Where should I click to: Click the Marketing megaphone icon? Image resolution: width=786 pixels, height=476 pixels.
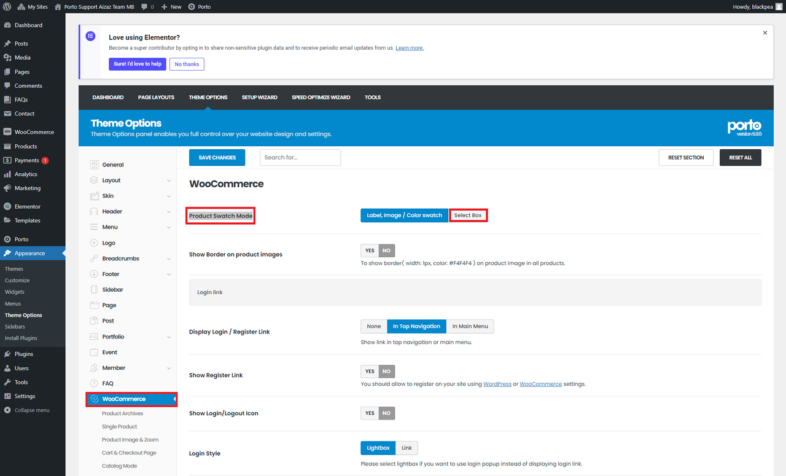(7, 189)
